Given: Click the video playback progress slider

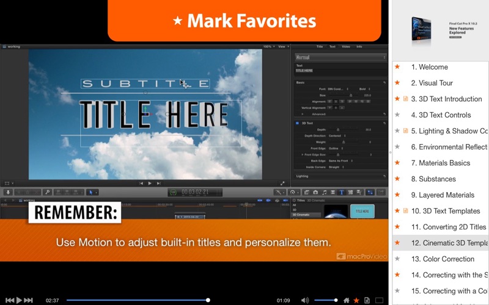Looking at the screenshot, I should tap(137, 300).
